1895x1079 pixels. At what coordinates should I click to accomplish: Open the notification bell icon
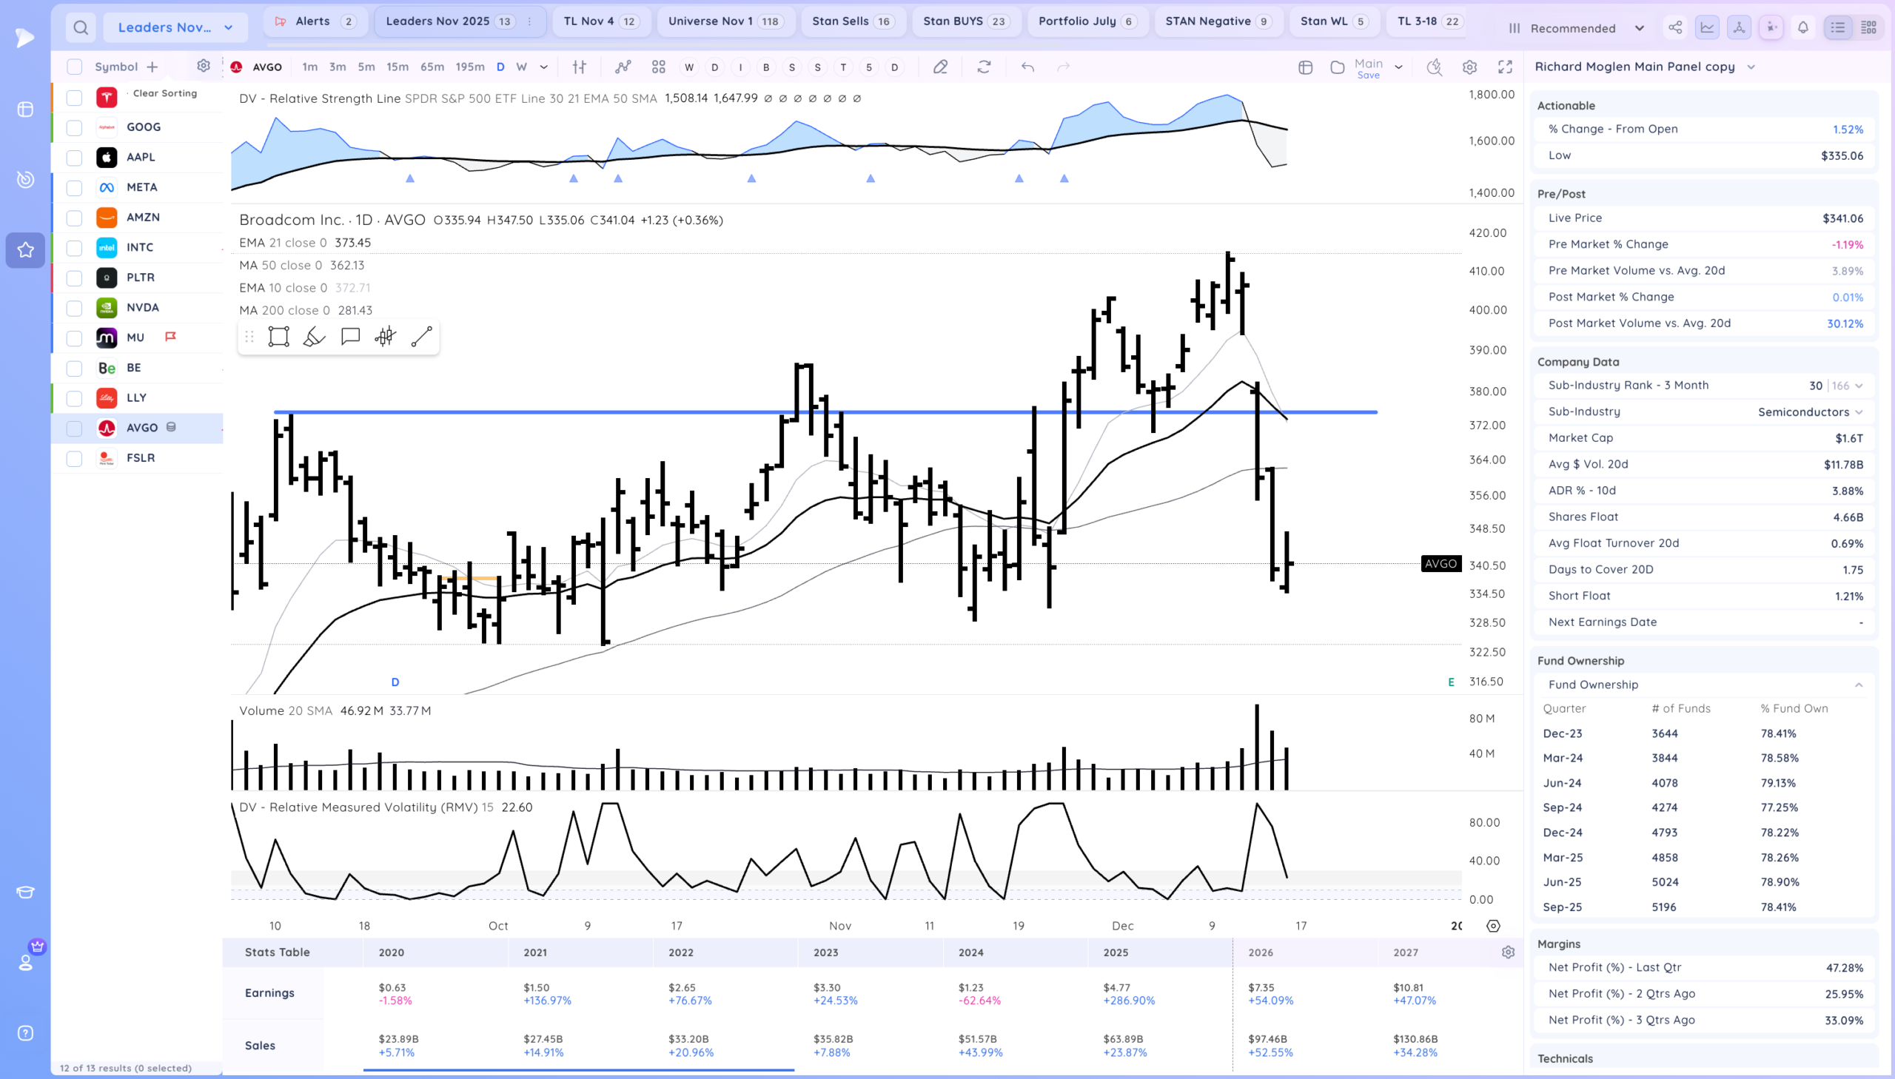tap(1803, 28)
